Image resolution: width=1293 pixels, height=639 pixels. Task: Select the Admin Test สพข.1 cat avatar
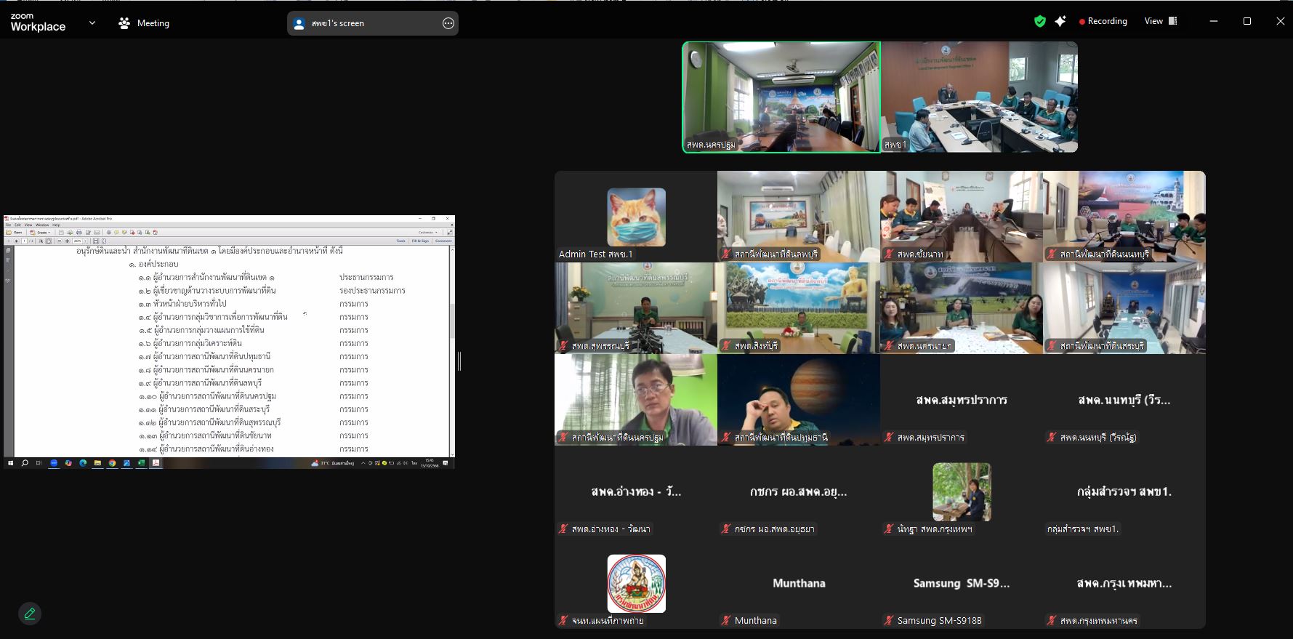coord(636,217)
